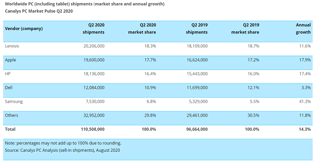This screenshot has width=317, height=162.
Task: Select Lenovo's Q2 2019 share 18.7%
Action: coord(253,46)
